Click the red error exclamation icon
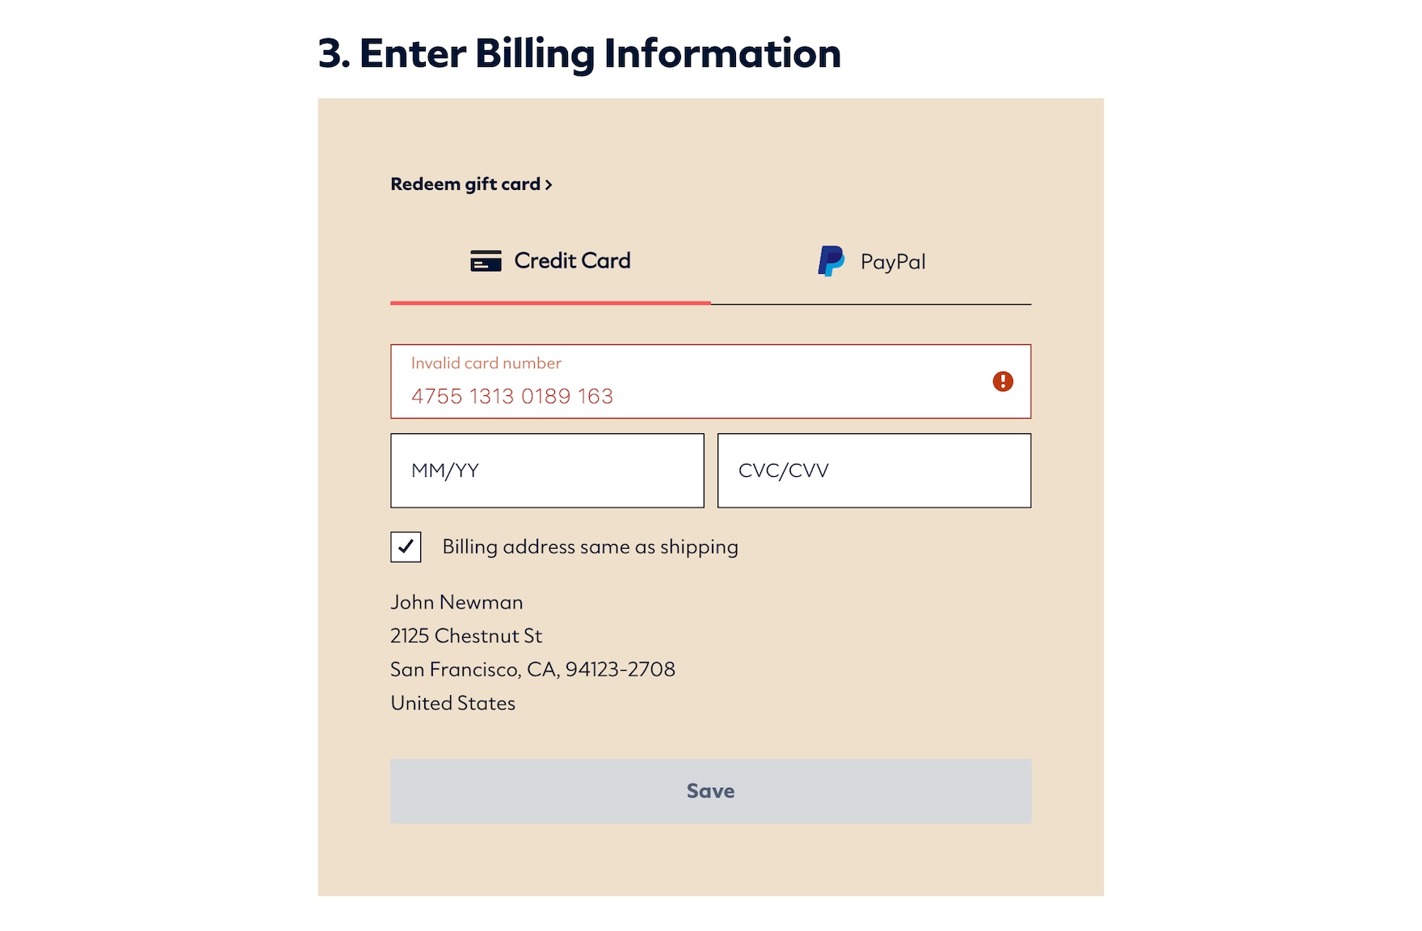Screen dimensions: 1422x931 [1003, 381]
